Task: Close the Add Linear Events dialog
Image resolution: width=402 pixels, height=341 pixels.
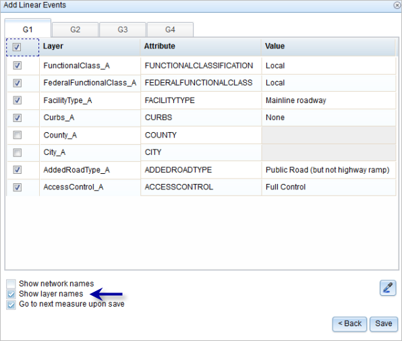Action: click(397, 5)
